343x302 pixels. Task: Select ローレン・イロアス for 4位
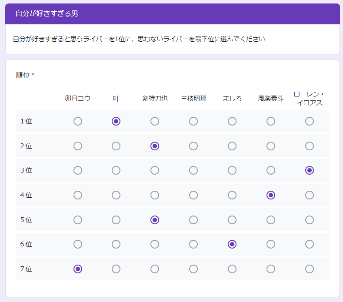310,195
